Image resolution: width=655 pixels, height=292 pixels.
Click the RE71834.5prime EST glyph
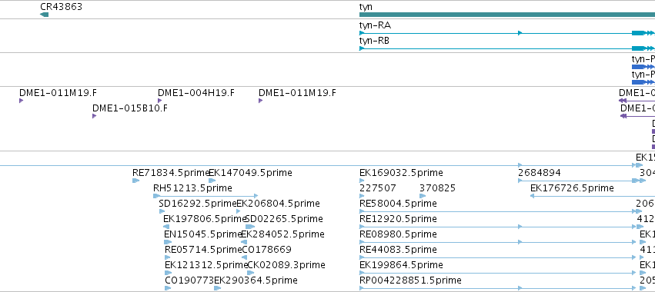point(135,181)
